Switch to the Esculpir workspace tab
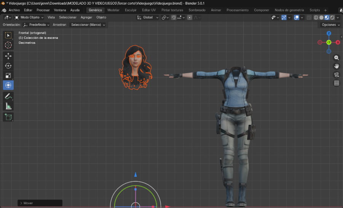The image size is (343, 208). tap(131, 10)
